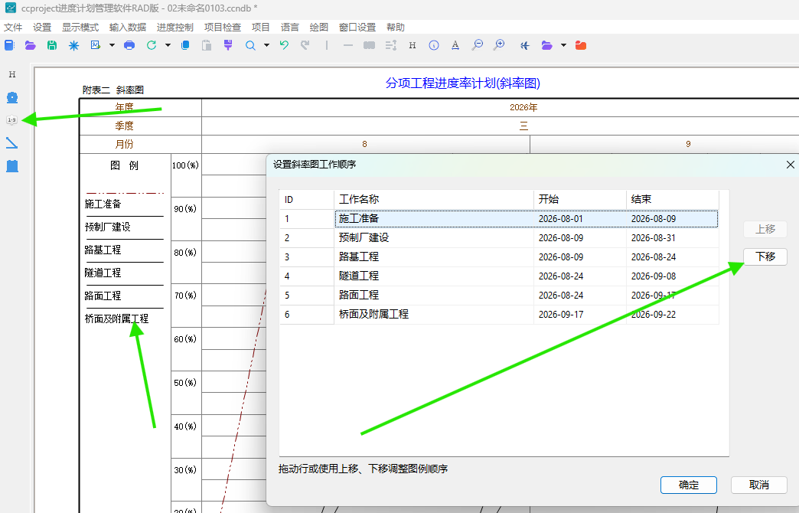Click the red-orange folder icon
This screenshot has width=799, height=513.
click(x=580, y=45)
